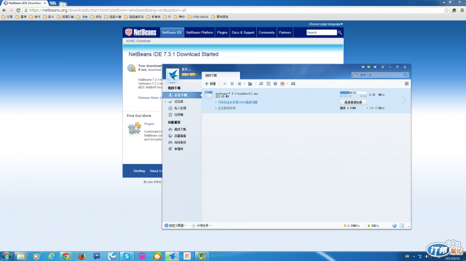Open scheduled tasks dropdown in status bar

click(x=202, y=226)
